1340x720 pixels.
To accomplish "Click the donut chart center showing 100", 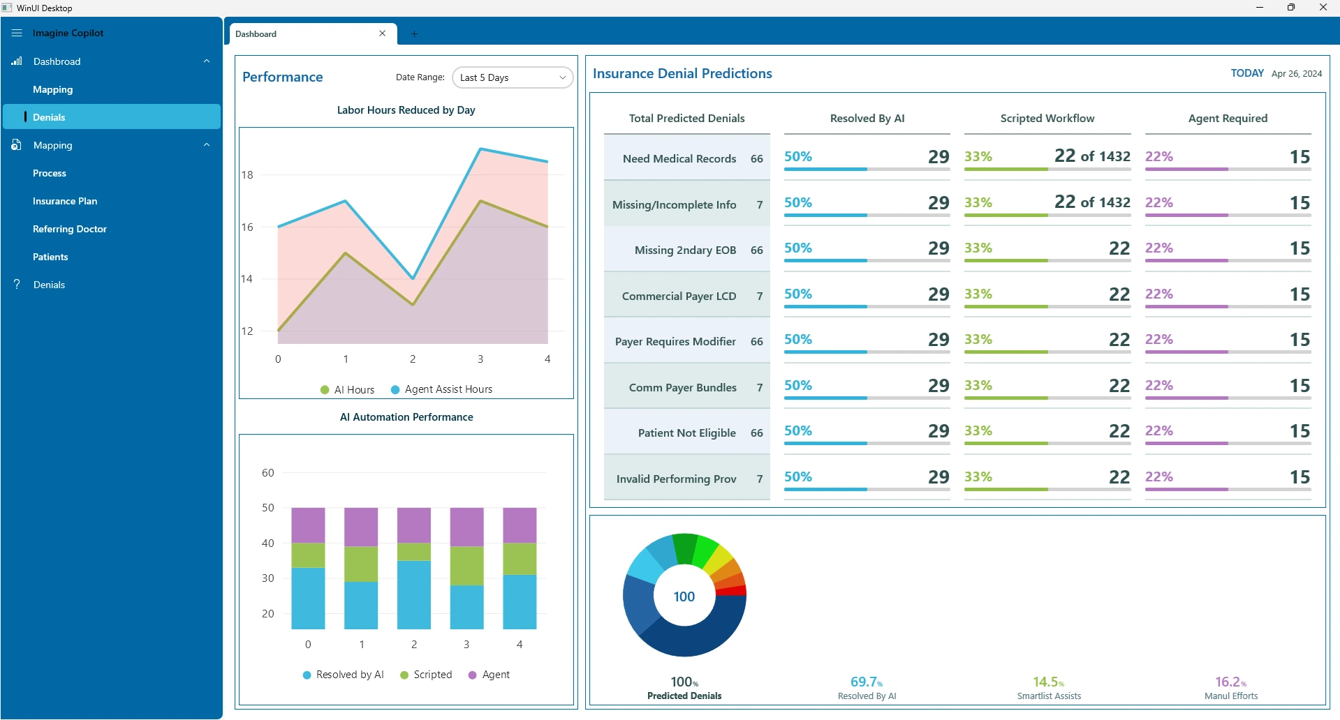I will click(684, 597).
